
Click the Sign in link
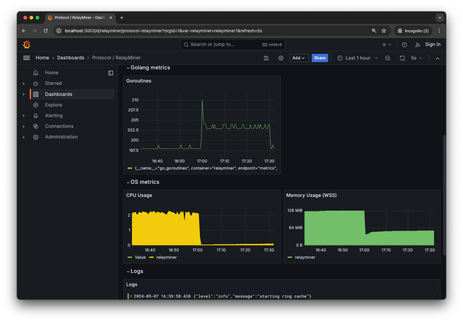(x=433, y=44)
